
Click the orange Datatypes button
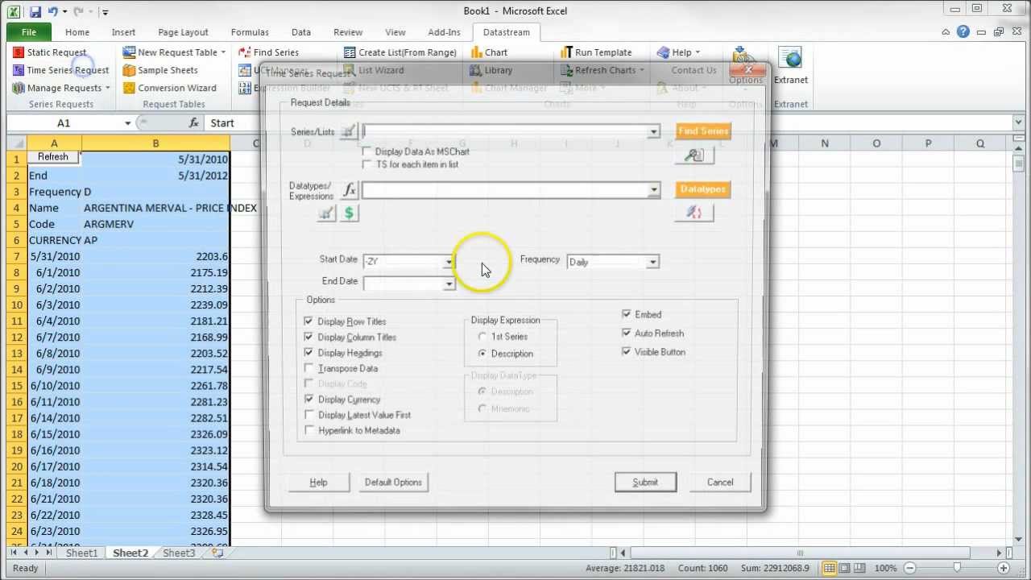coord(703,189)
